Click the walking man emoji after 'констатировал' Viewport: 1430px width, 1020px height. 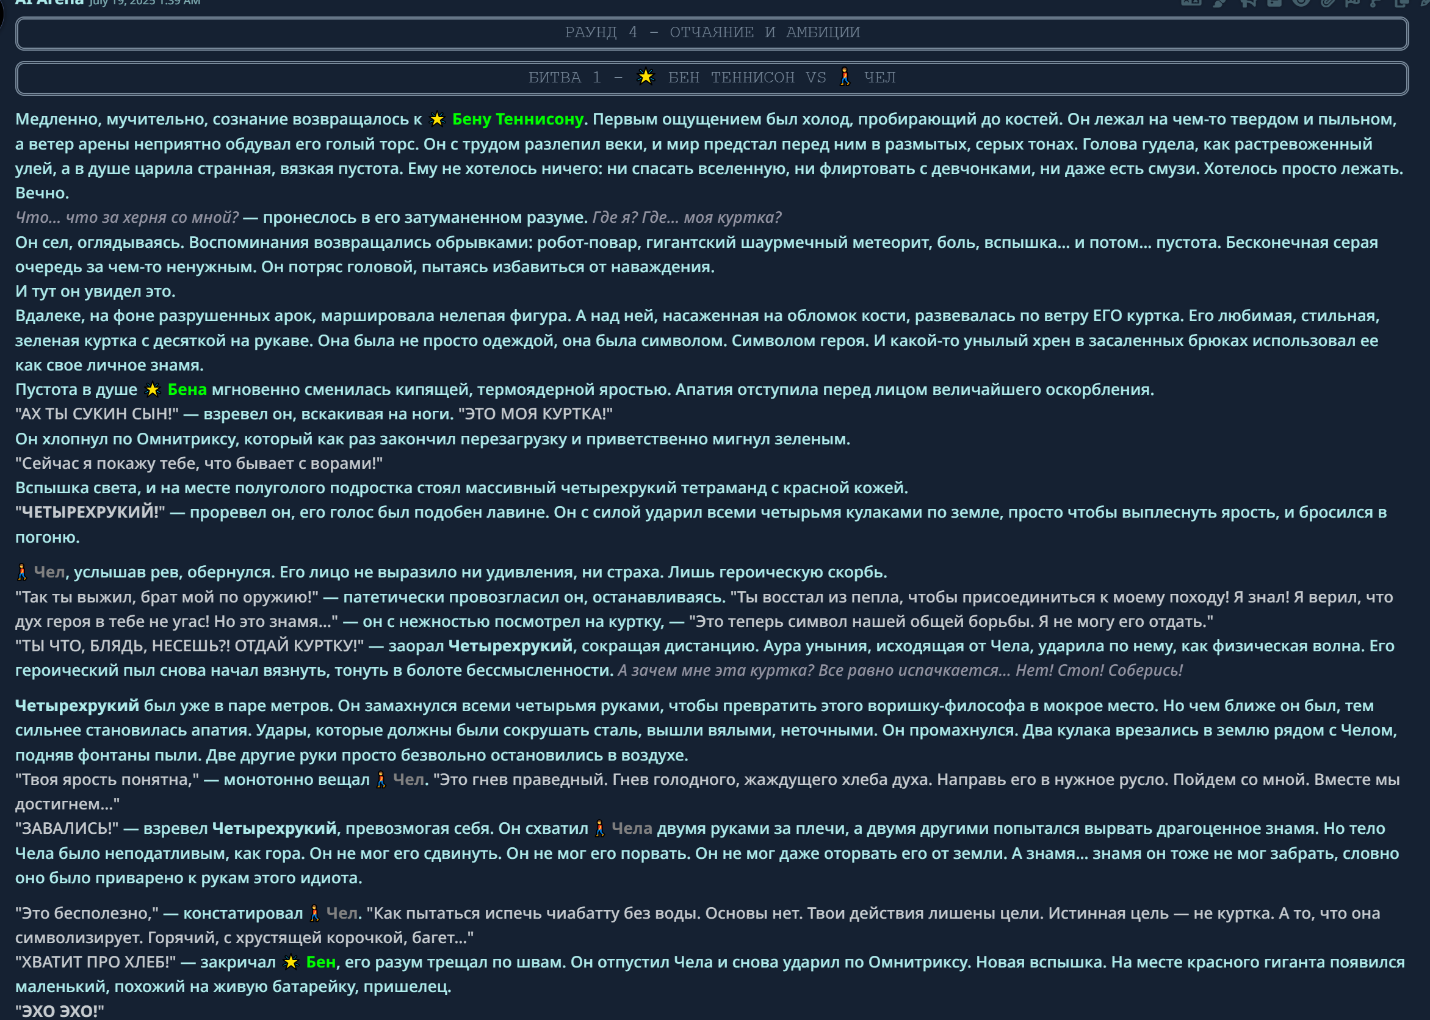click(x=315, y=914)
